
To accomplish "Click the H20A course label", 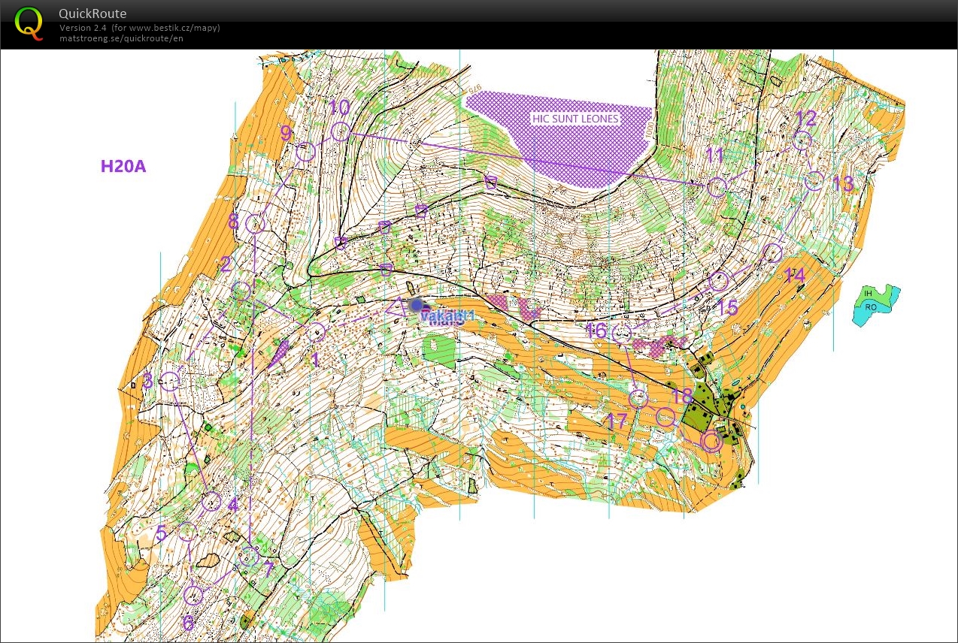I will (123, 166).
